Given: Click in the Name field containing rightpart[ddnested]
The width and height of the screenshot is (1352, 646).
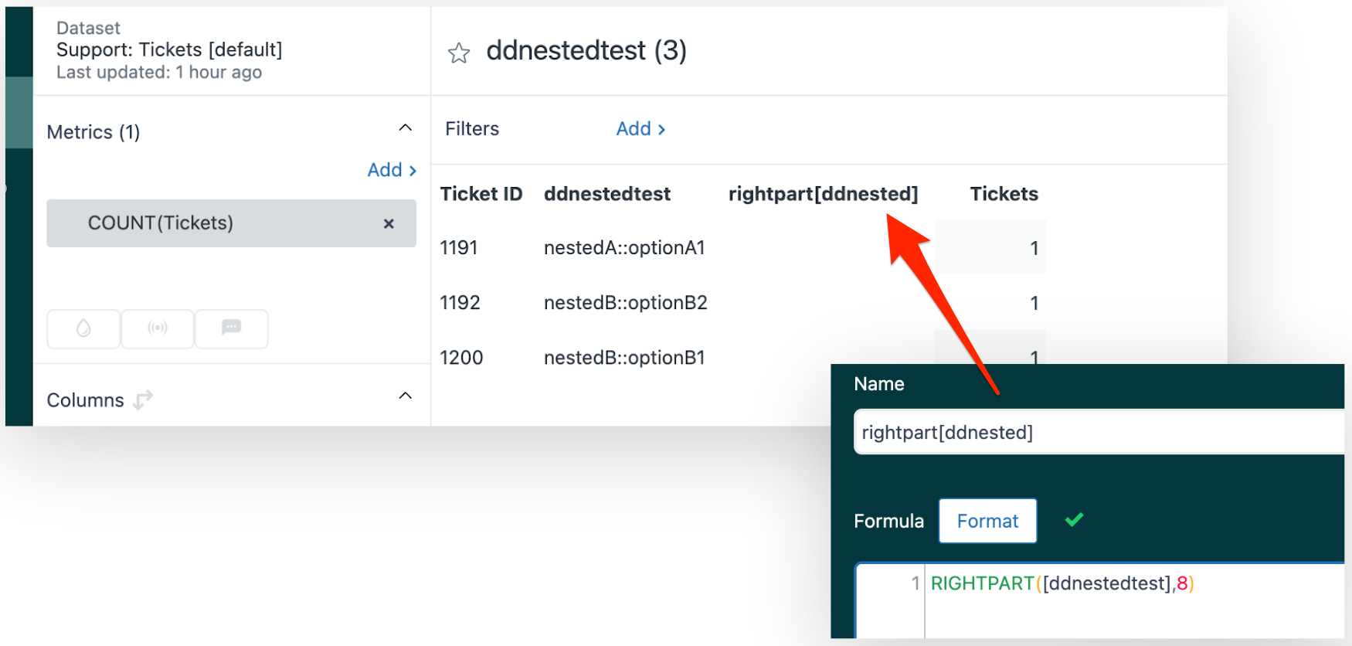Looking at the screenshot, I should coord(1097,432).
